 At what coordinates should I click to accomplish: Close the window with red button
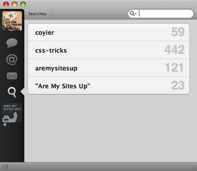tap(6, 4)
